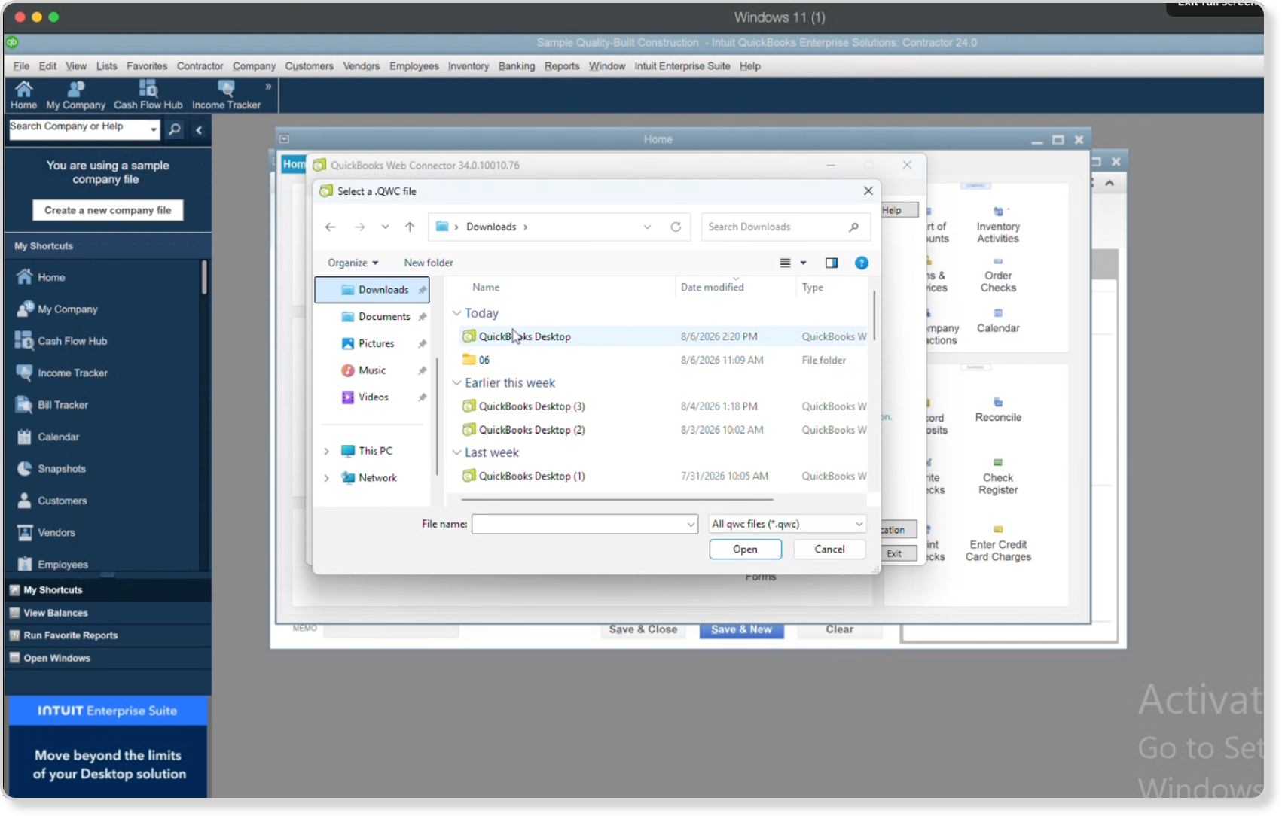Go forward in the file dialog
This screenshot has width=1282, height=816.
359,227
